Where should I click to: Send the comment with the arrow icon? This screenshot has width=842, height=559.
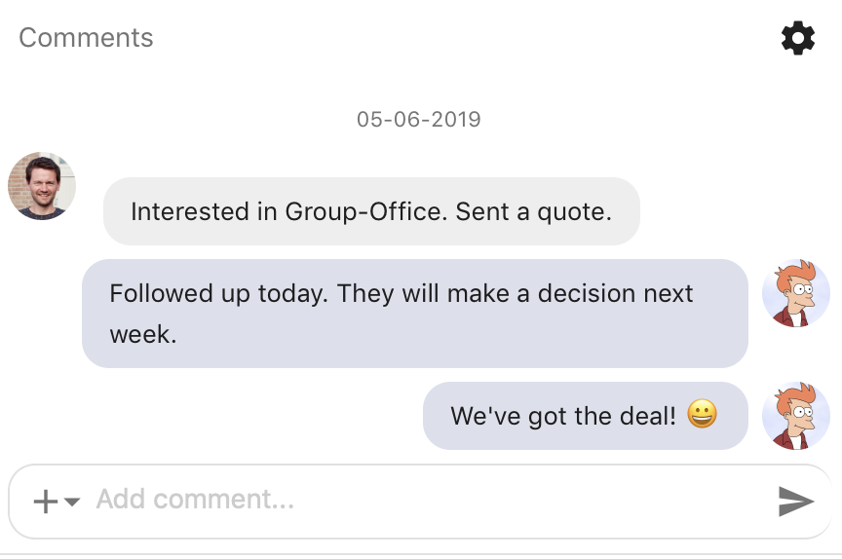[x=796, y=501]
